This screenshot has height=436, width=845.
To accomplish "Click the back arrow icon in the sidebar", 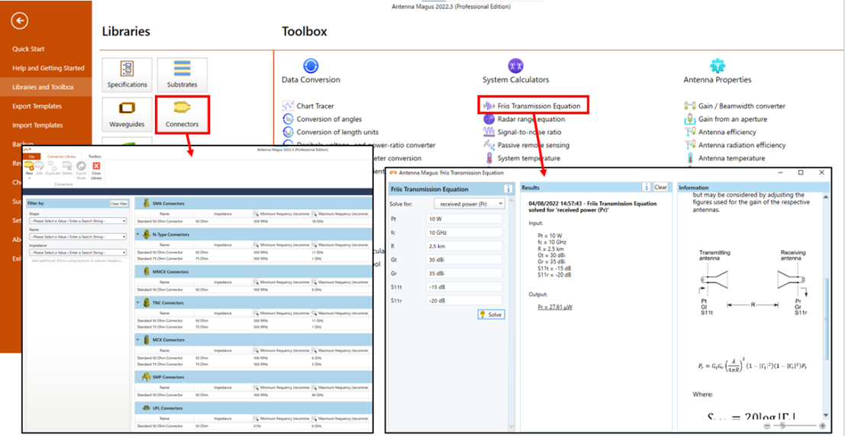I will click(20, 21).
